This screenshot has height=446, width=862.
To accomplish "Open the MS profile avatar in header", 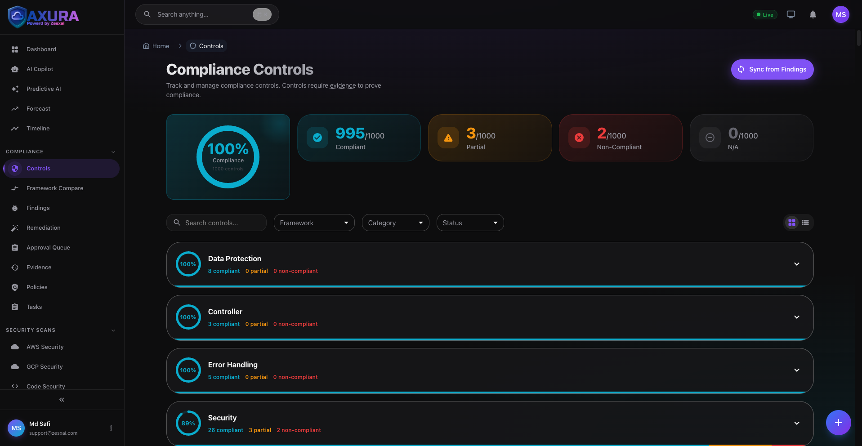I will click(841, 14).
